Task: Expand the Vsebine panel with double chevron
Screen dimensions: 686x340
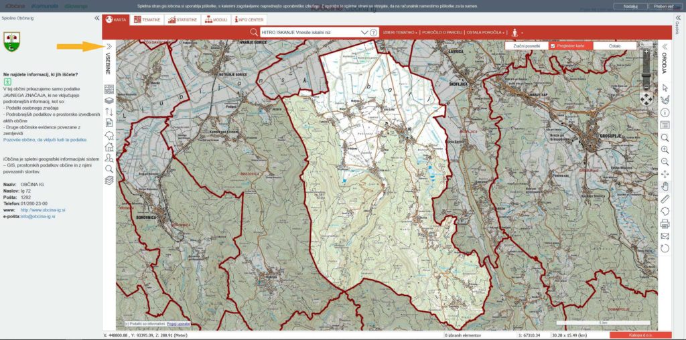Action: pos(109,46)
